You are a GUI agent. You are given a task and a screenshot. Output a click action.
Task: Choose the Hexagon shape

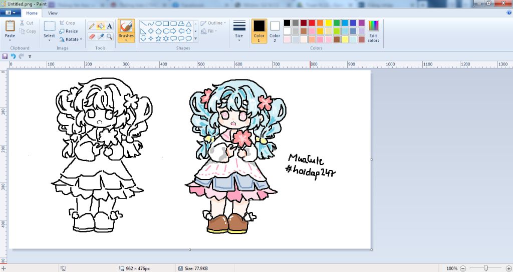[166, 31]
